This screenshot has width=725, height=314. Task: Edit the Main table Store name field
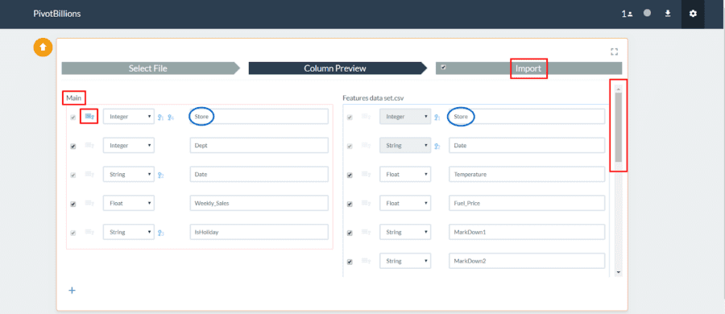[259, 117]
